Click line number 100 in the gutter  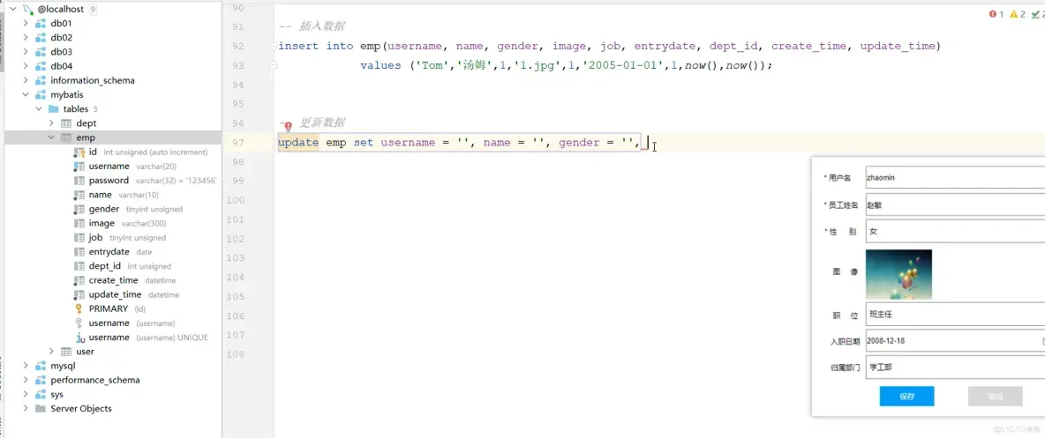236,200
